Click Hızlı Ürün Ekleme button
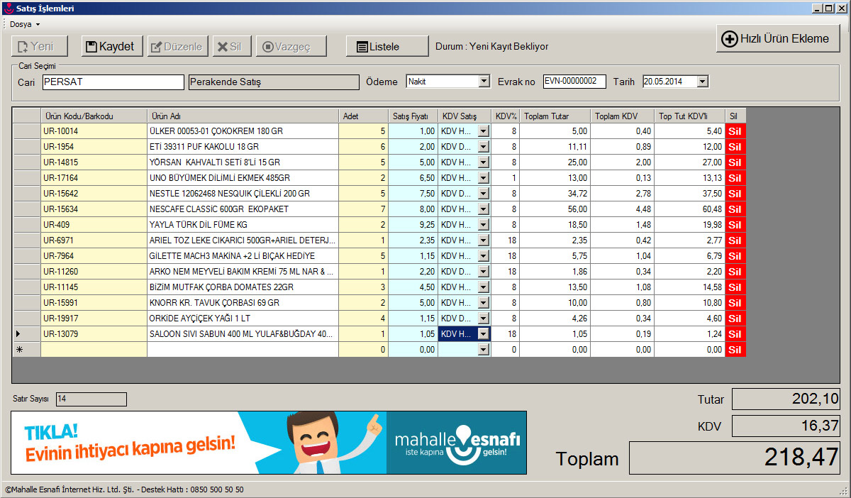Viewport: 851px width, 498px height. click(x=778, y=39)
